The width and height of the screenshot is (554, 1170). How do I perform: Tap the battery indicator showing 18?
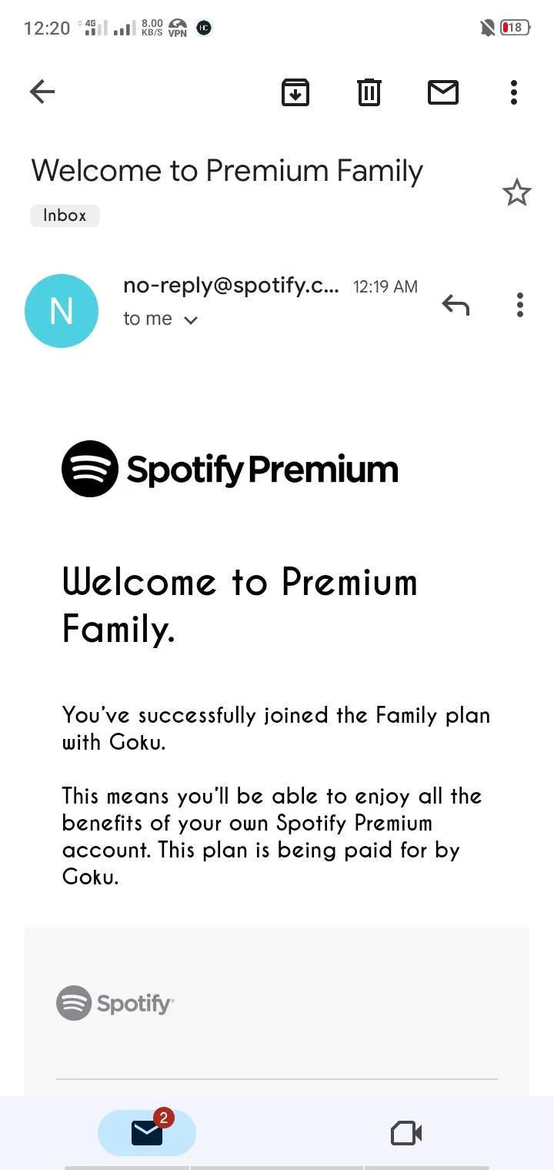coord(515,28)
